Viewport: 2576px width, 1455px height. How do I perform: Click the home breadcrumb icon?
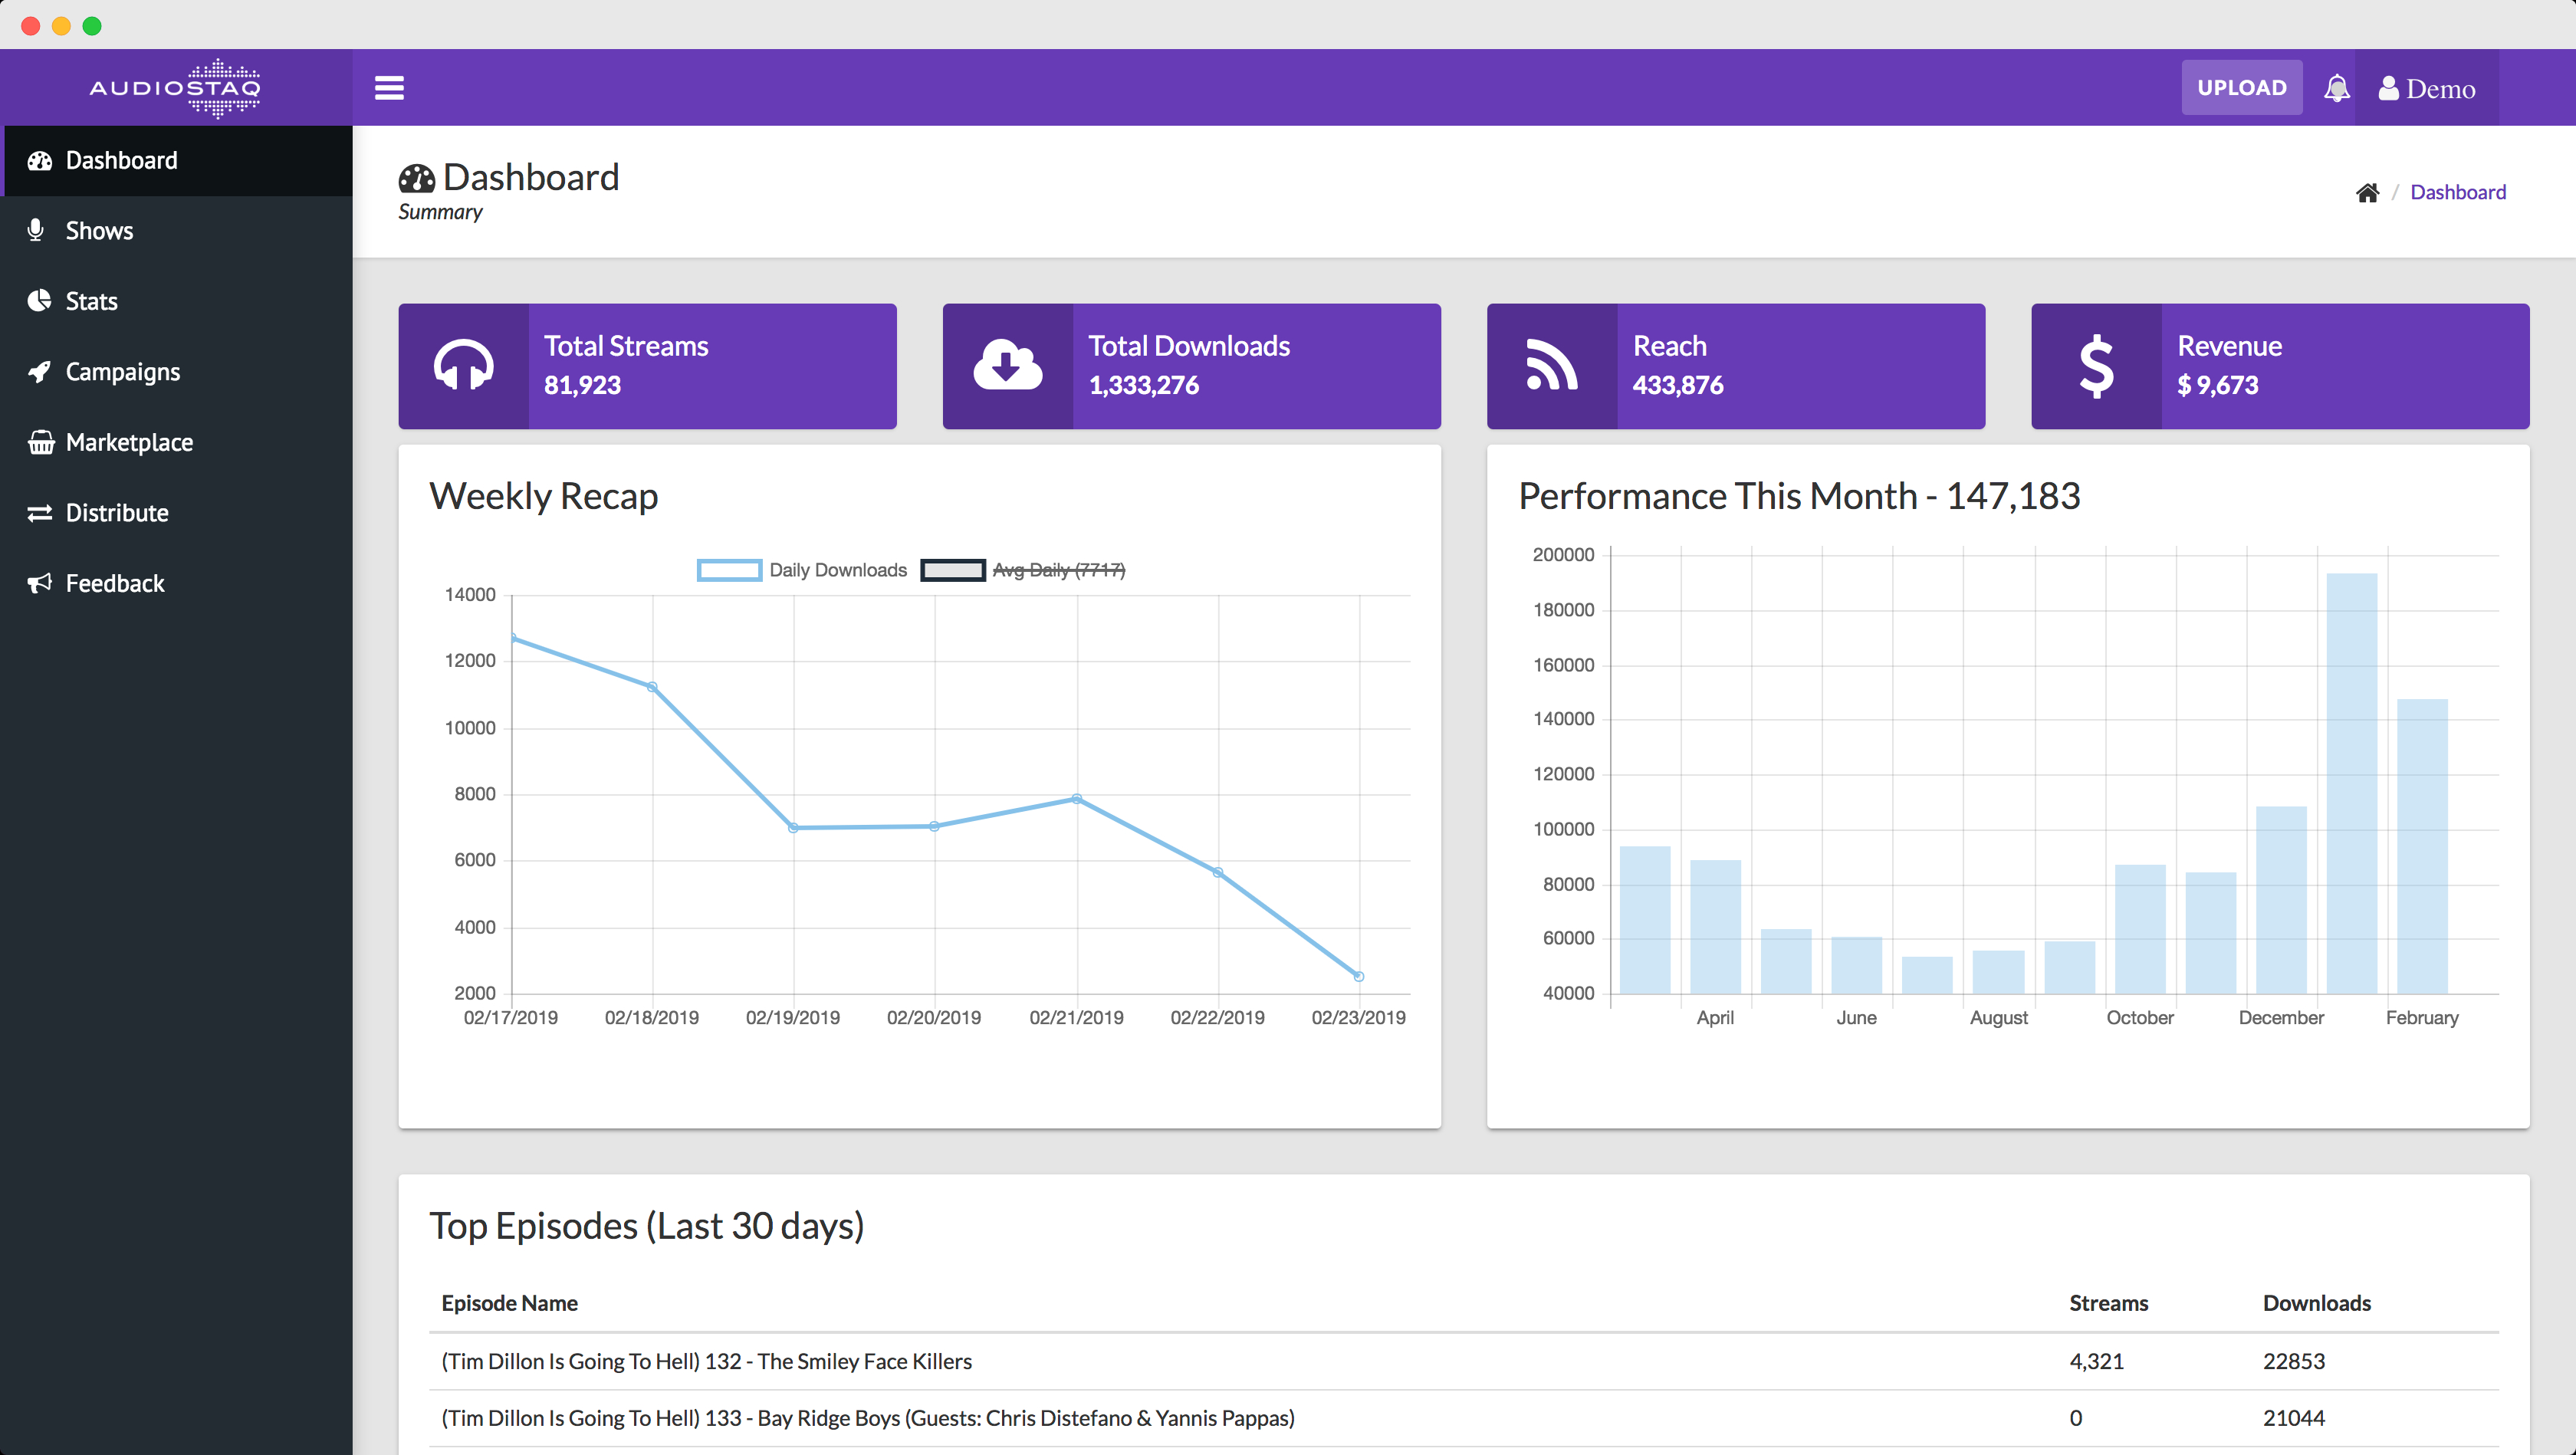coord(2367,192)
